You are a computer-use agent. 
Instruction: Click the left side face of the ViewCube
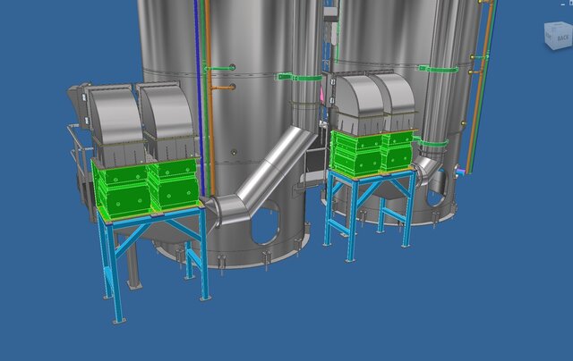(x=548, y=37)
